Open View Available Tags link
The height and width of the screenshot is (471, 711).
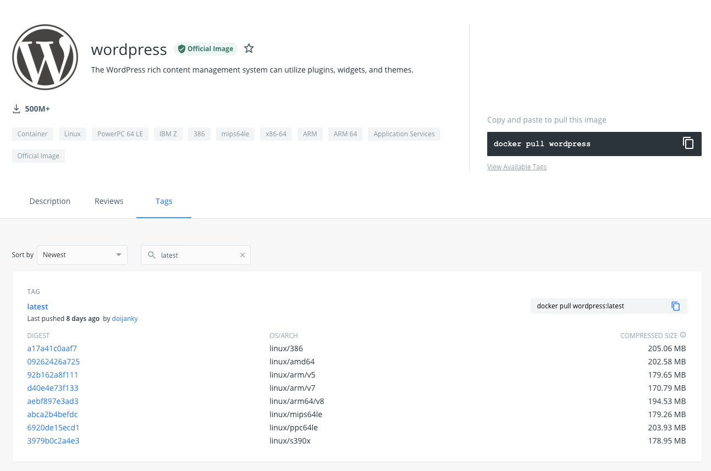pos(517,167)
